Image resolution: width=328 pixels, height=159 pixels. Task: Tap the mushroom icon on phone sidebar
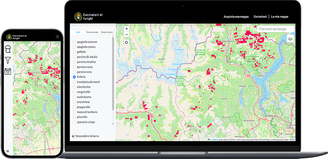[x=8, y=49]
